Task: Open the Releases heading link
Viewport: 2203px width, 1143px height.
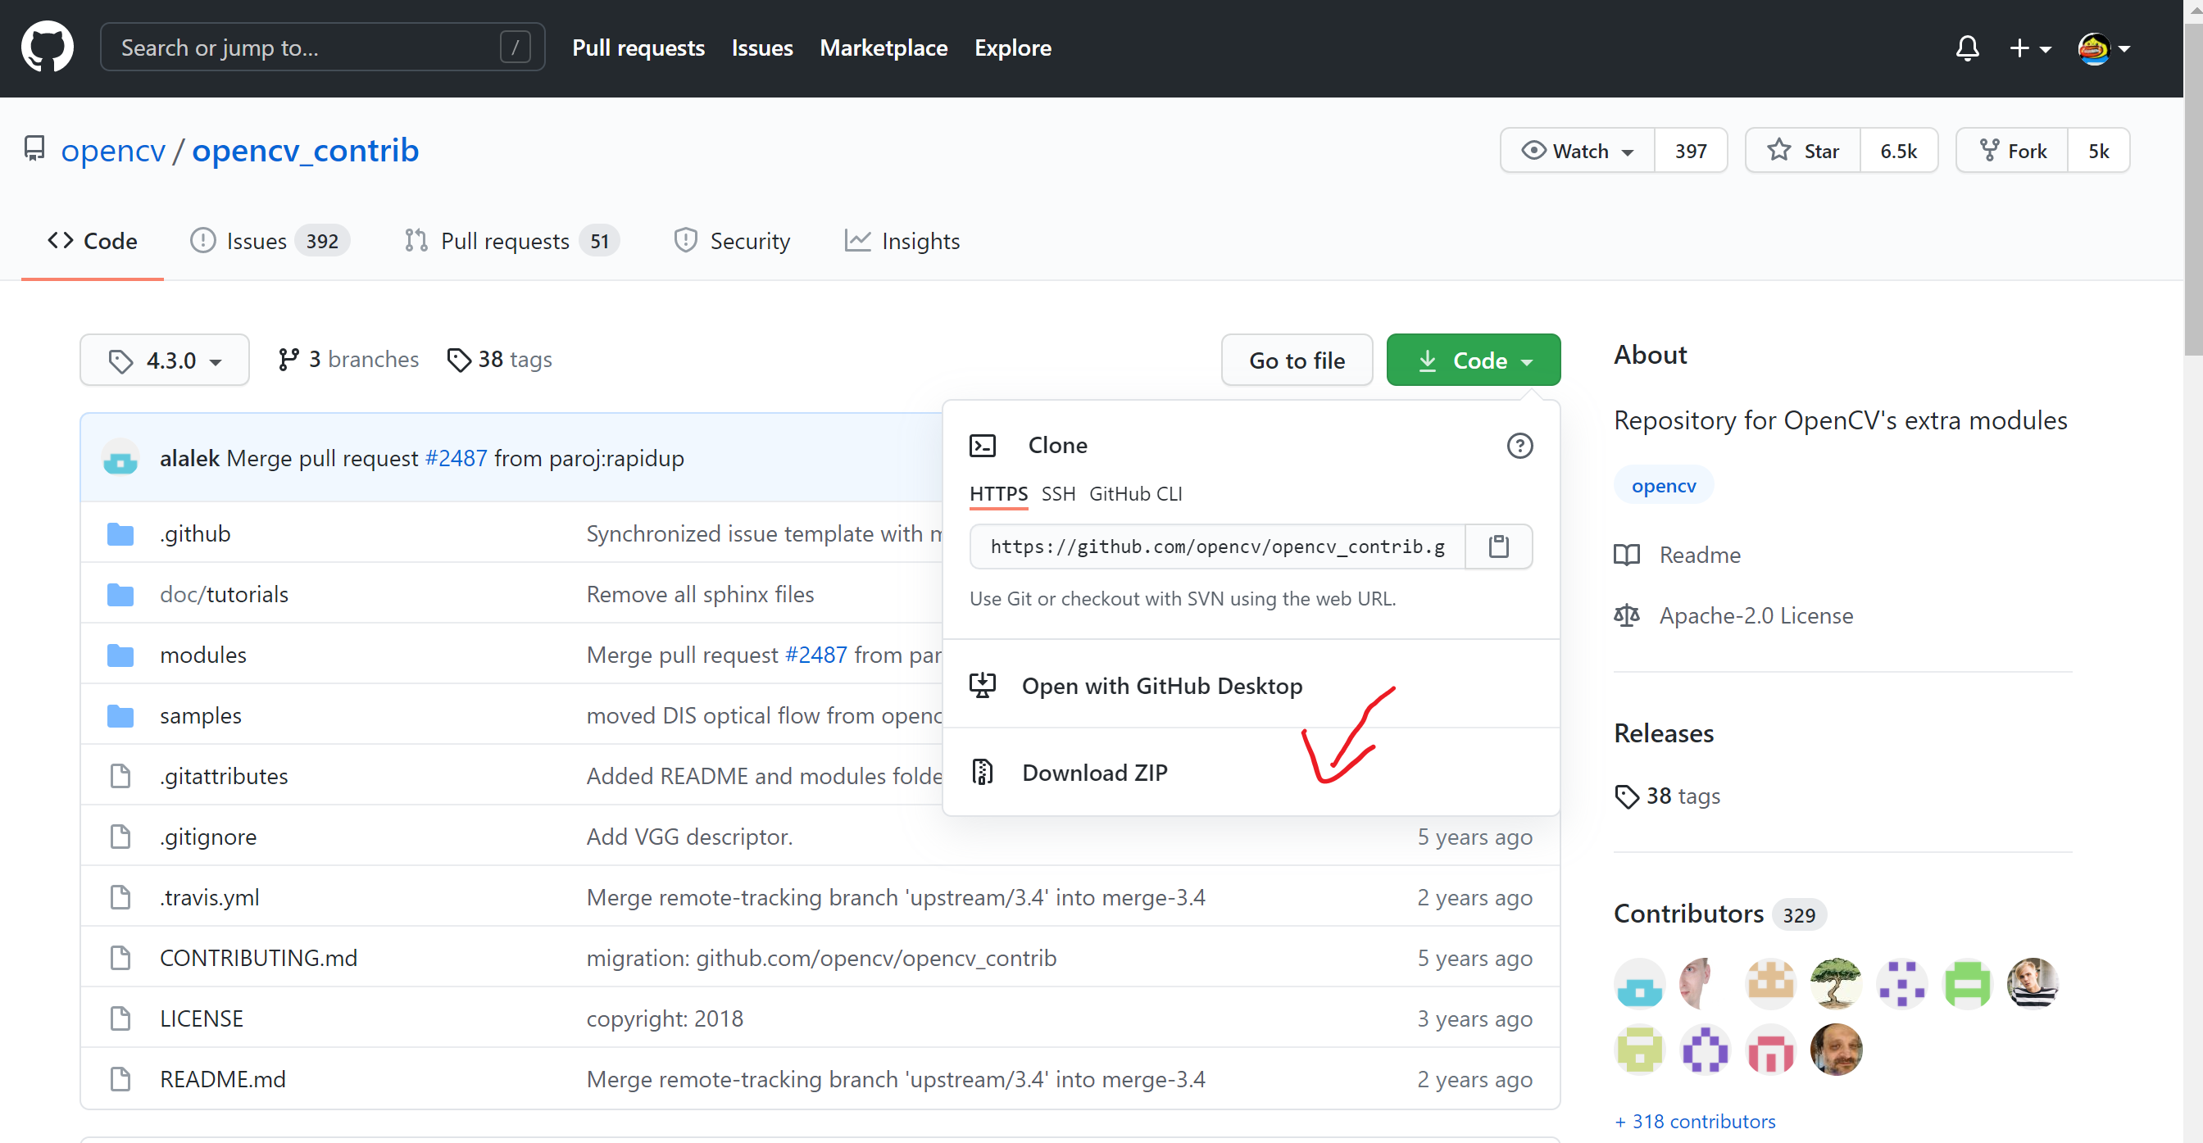Action: click(1664, 733)
